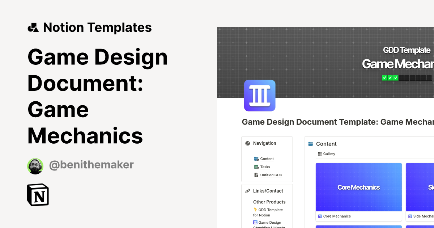Click the black Notion N logo
Image resolution: width=434 pixels, height=228 pixels.
click(38, 195)
